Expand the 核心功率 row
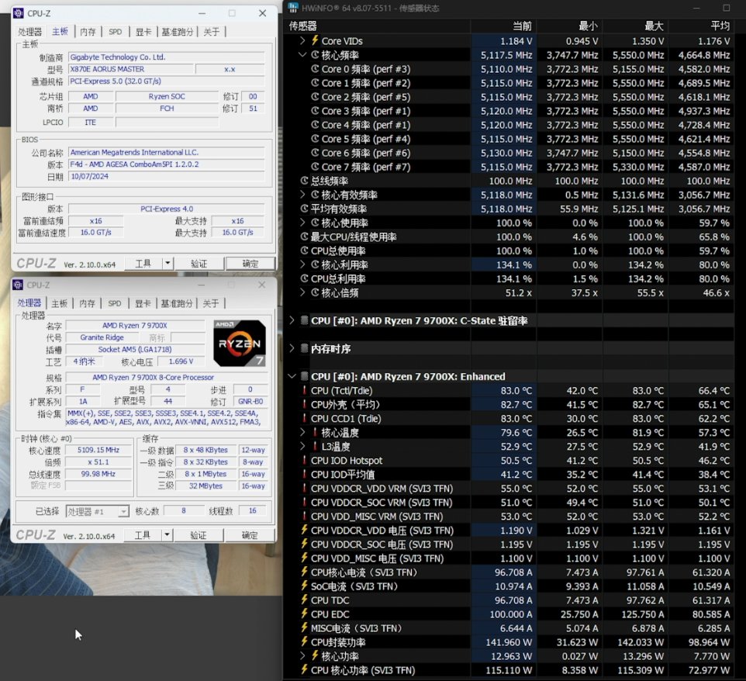Screen dimensions: 746x681 tap(302, 655)
